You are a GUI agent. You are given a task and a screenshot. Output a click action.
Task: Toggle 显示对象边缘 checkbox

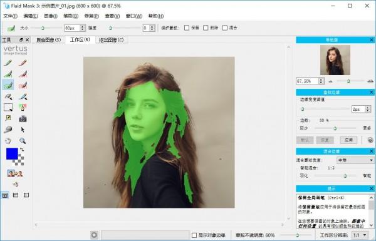click(194, 235)
